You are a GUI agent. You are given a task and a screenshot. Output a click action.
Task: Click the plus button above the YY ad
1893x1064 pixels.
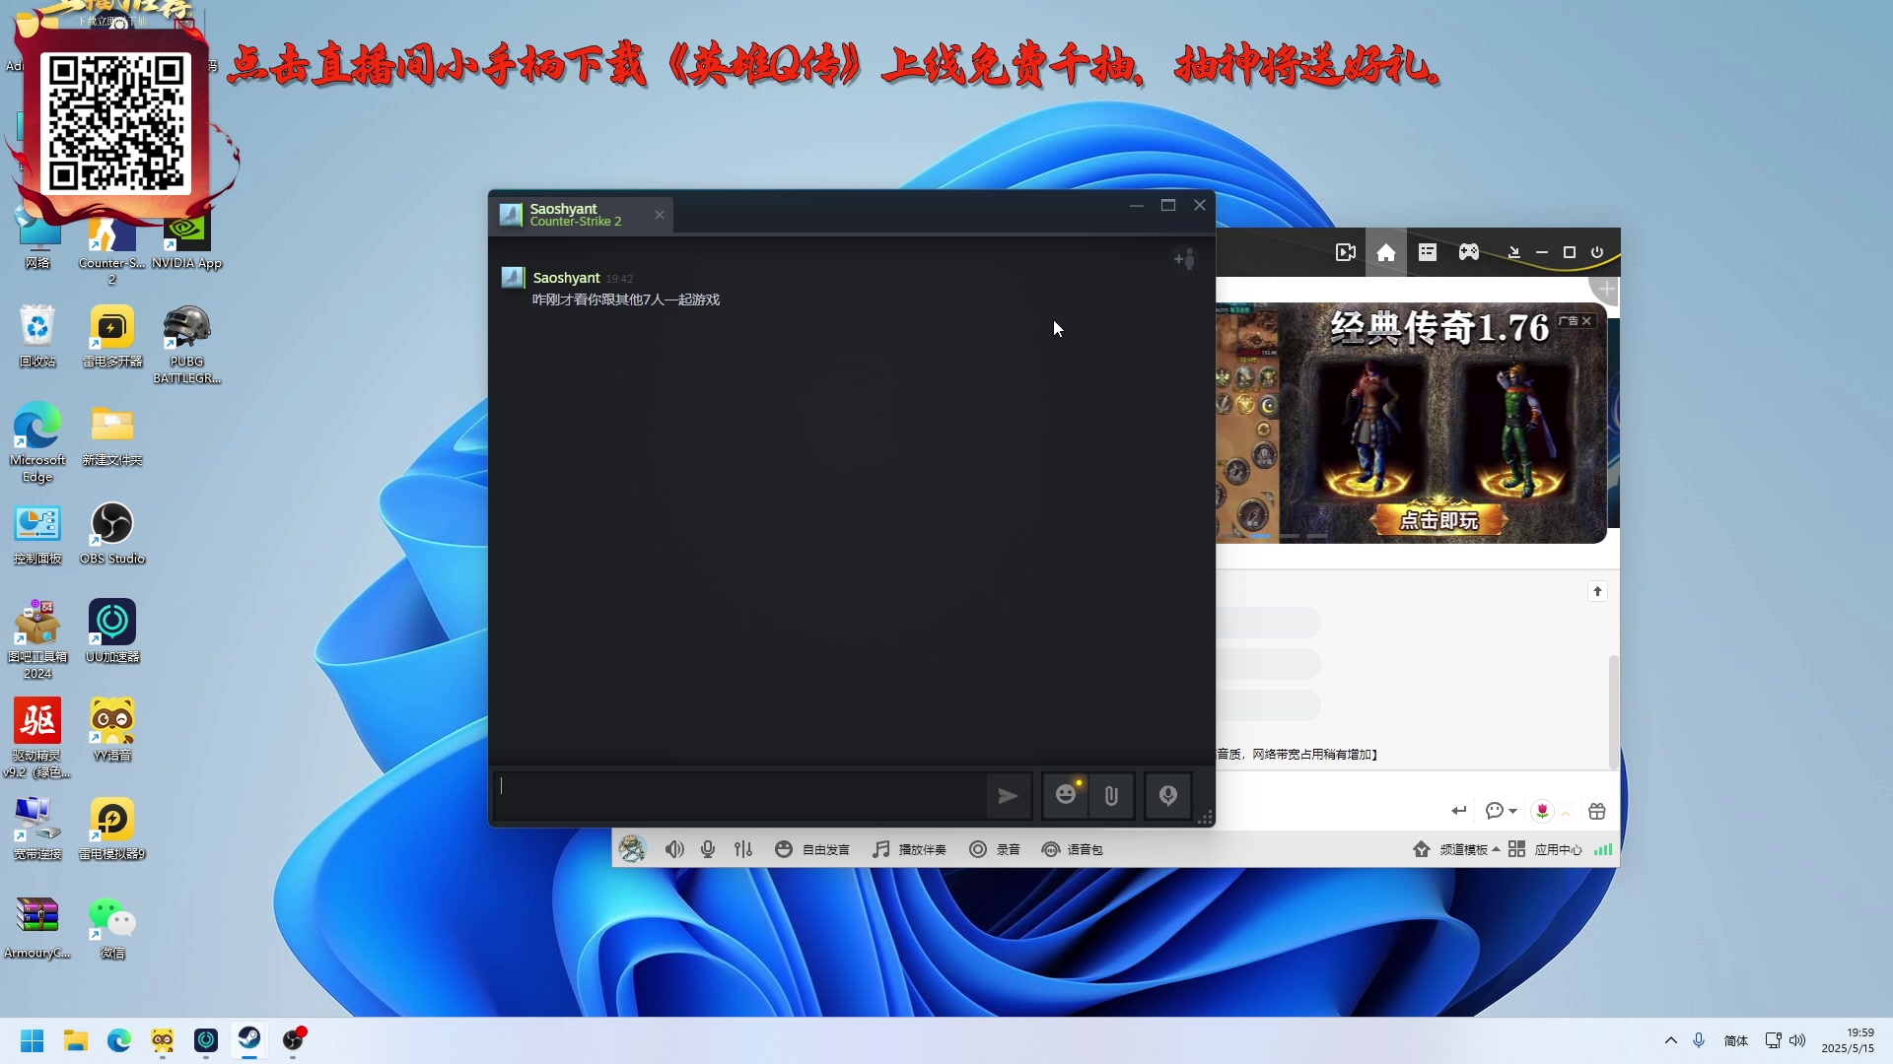pyautogui.click(x=1607, y=290)
